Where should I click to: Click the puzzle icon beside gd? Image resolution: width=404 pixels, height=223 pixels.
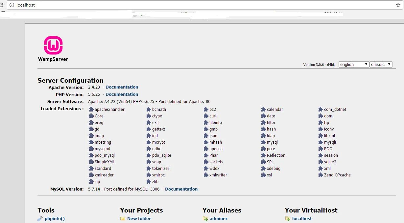pos(91,129)
